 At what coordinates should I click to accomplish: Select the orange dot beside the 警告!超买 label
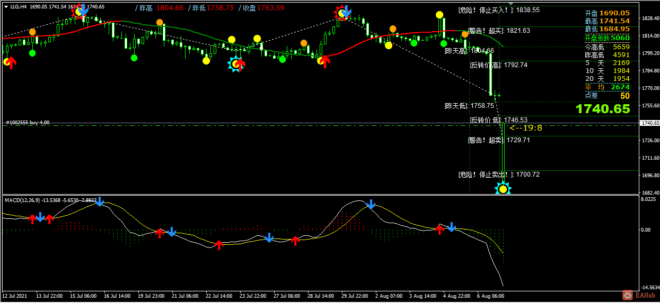pyautogui.click(x=465, y=34)
